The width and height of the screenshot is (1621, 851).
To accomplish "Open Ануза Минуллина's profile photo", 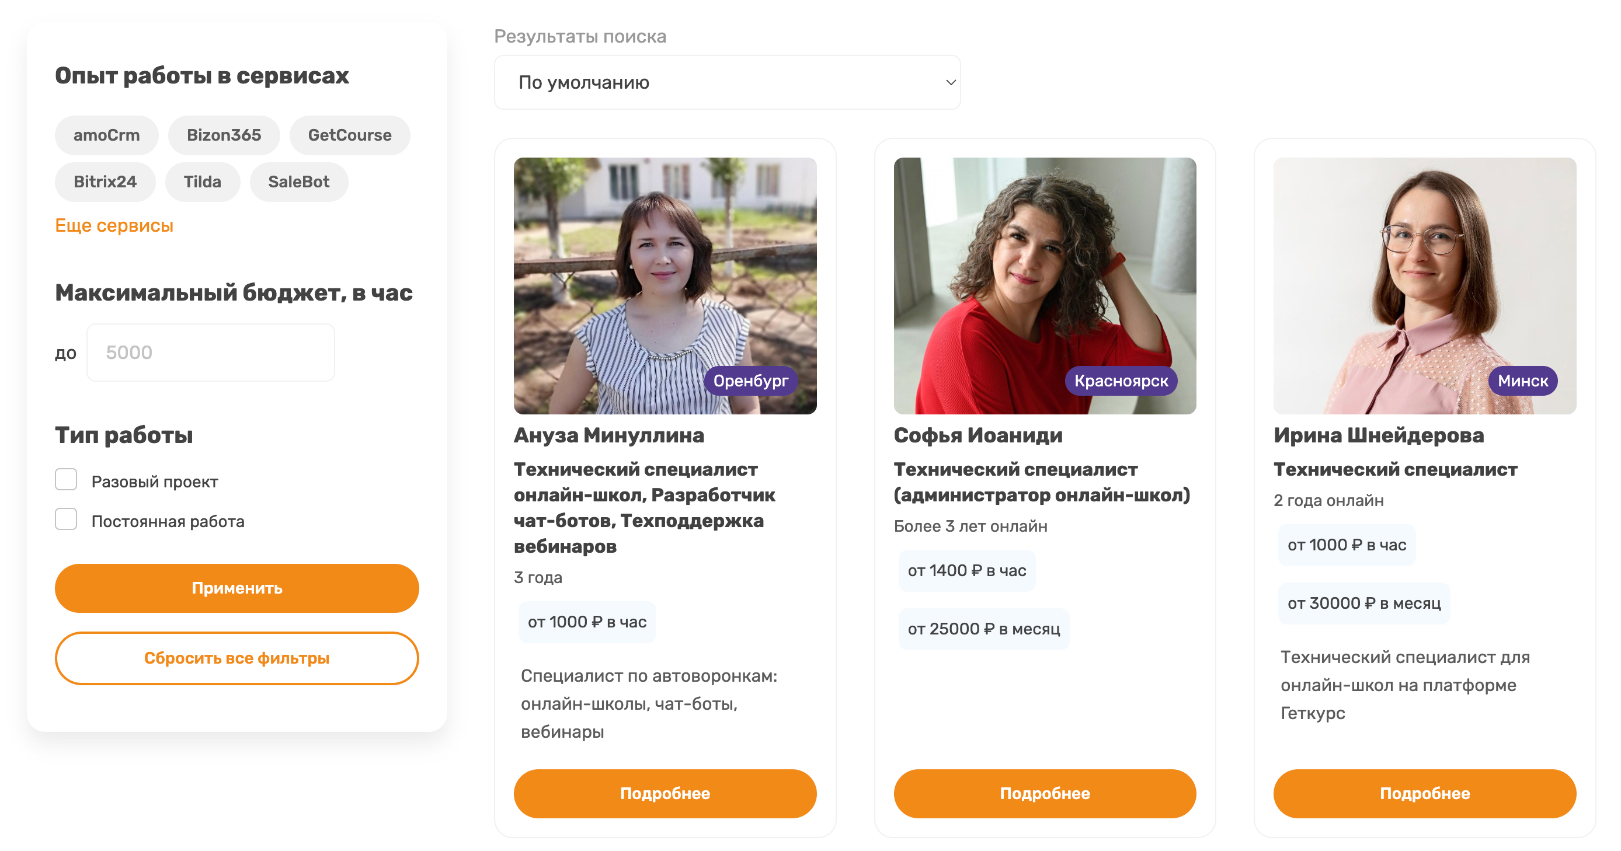I will [665, 285].
